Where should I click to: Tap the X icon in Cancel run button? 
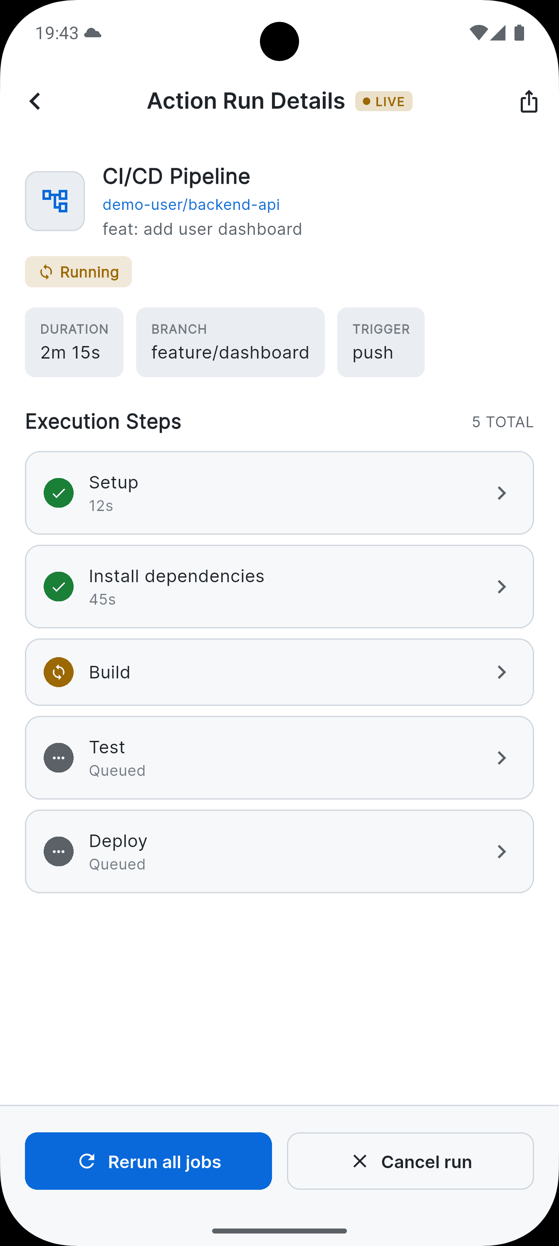(x=360, y=1161)
